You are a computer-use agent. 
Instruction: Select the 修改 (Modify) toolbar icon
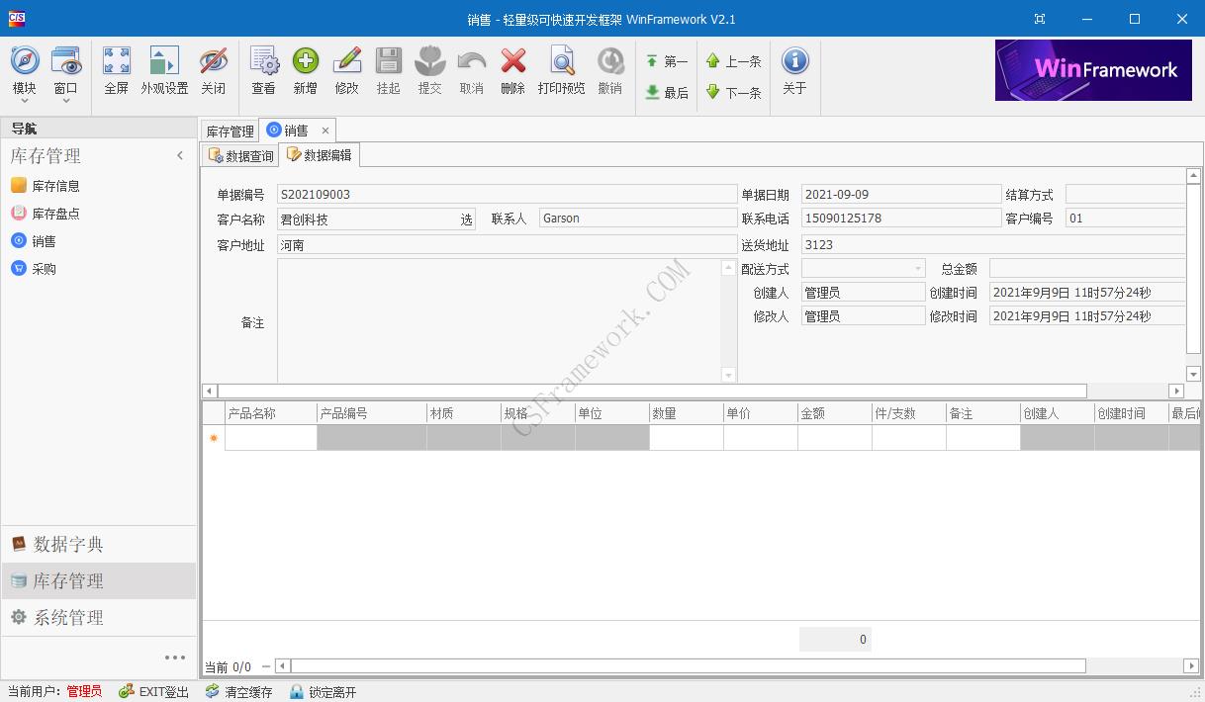[x=346, y=70]
